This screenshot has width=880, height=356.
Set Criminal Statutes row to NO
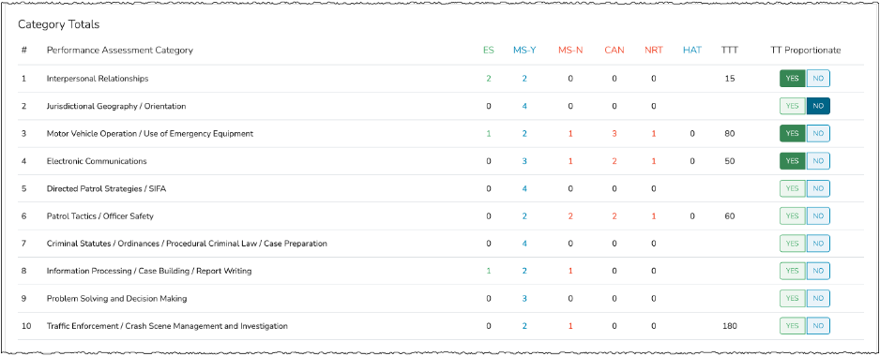pos(818,244)
